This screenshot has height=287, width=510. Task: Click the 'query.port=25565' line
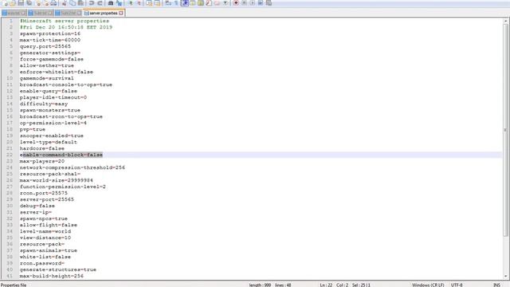tap(45, 46)
